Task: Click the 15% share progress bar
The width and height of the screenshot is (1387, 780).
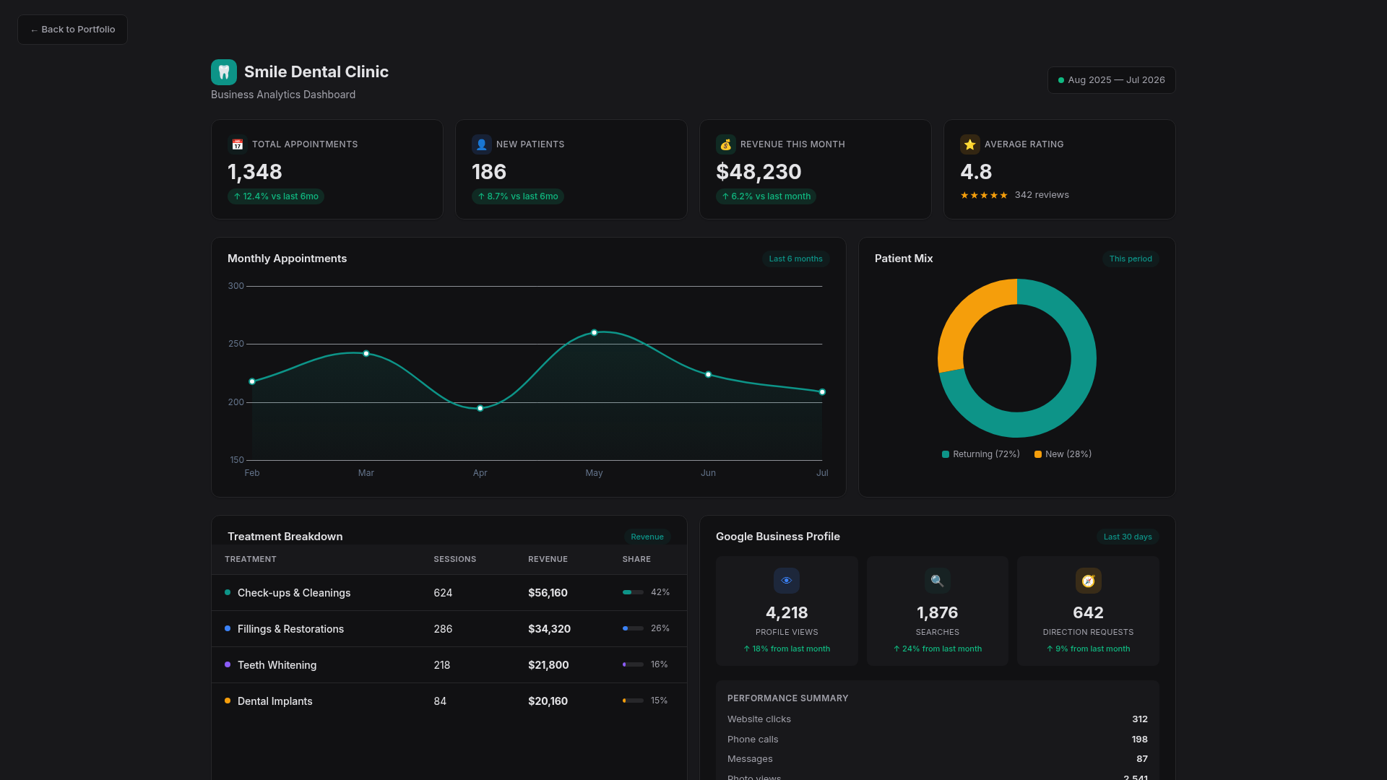Action: click(633, 701)
